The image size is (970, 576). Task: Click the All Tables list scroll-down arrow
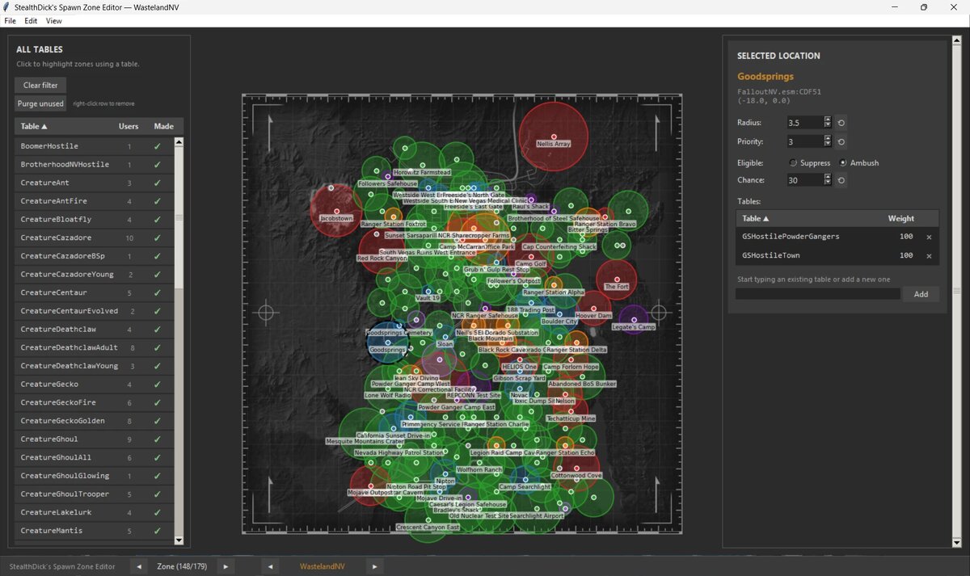point(179,540)
